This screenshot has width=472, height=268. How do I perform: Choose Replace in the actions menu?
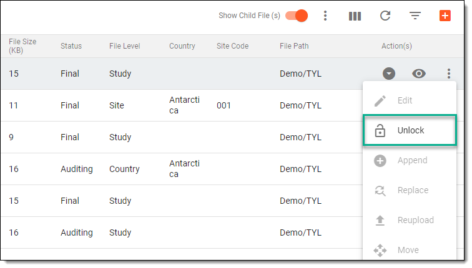coord(410,190)
